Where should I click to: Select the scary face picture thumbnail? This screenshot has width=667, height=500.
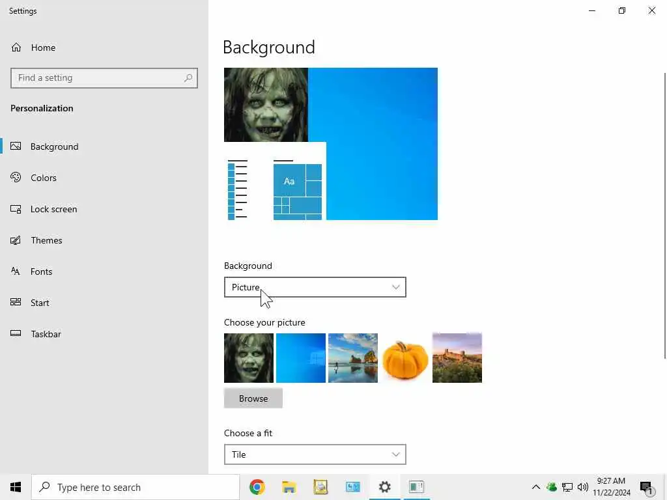click(249, 358)
